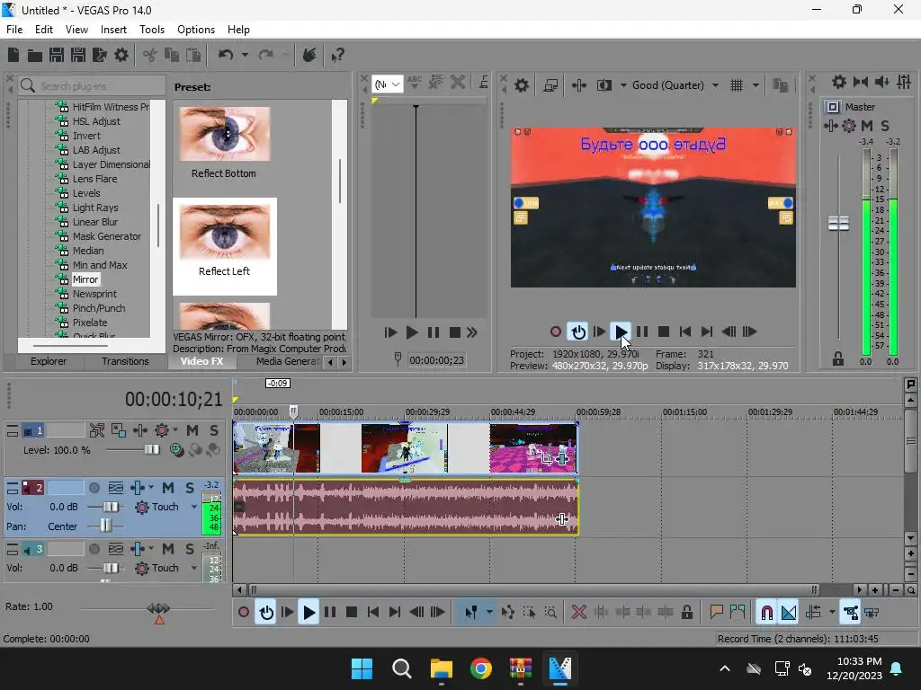
Task: Click split screen view icon in preview
Action: [x=604, y=85]
